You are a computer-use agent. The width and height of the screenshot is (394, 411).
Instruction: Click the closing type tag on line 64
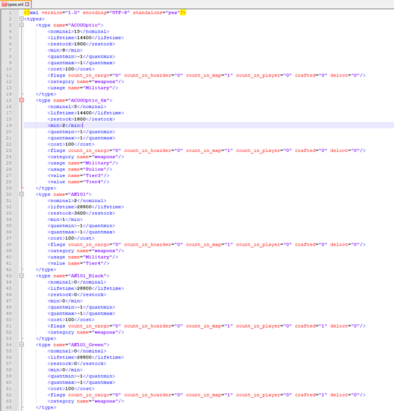point(46,408)
